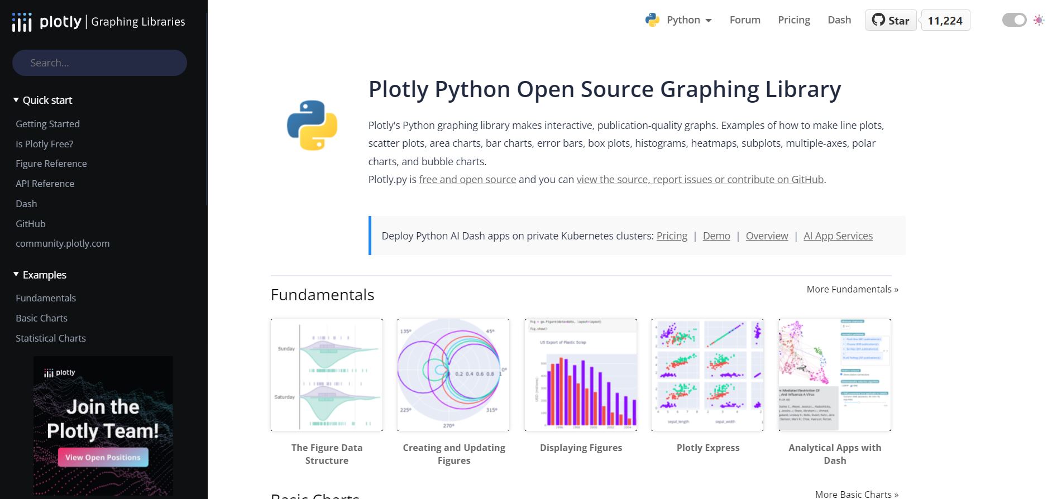Click the sun theme icon
Screen dimensions: 1057x499
coord(1039,20)
